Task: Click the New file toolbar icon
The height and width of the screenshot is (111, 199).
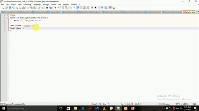Action: point(3,8)
